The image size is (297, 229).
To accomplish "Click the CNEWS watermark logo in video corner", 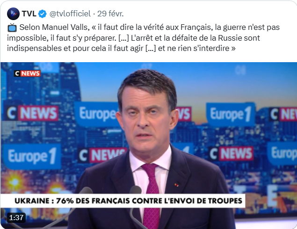I will pyautogui.click(x=27, y=73).
